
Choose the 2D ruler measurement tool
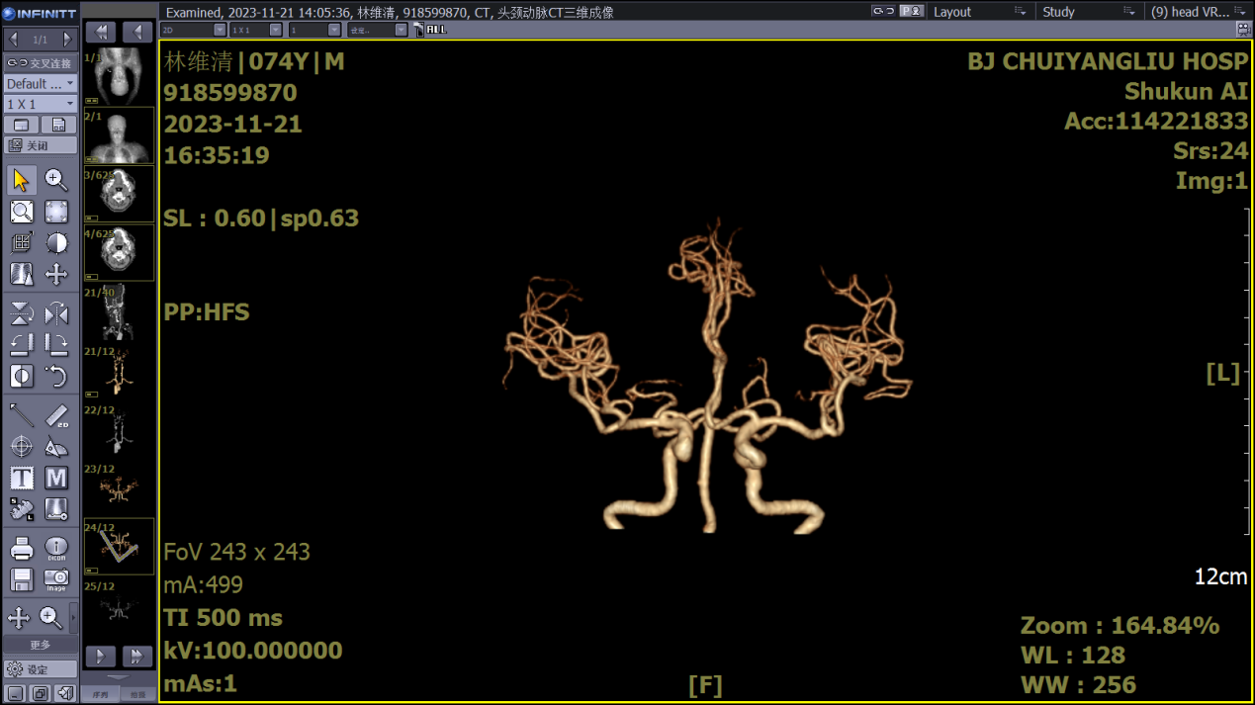click(x=56, y=416)
